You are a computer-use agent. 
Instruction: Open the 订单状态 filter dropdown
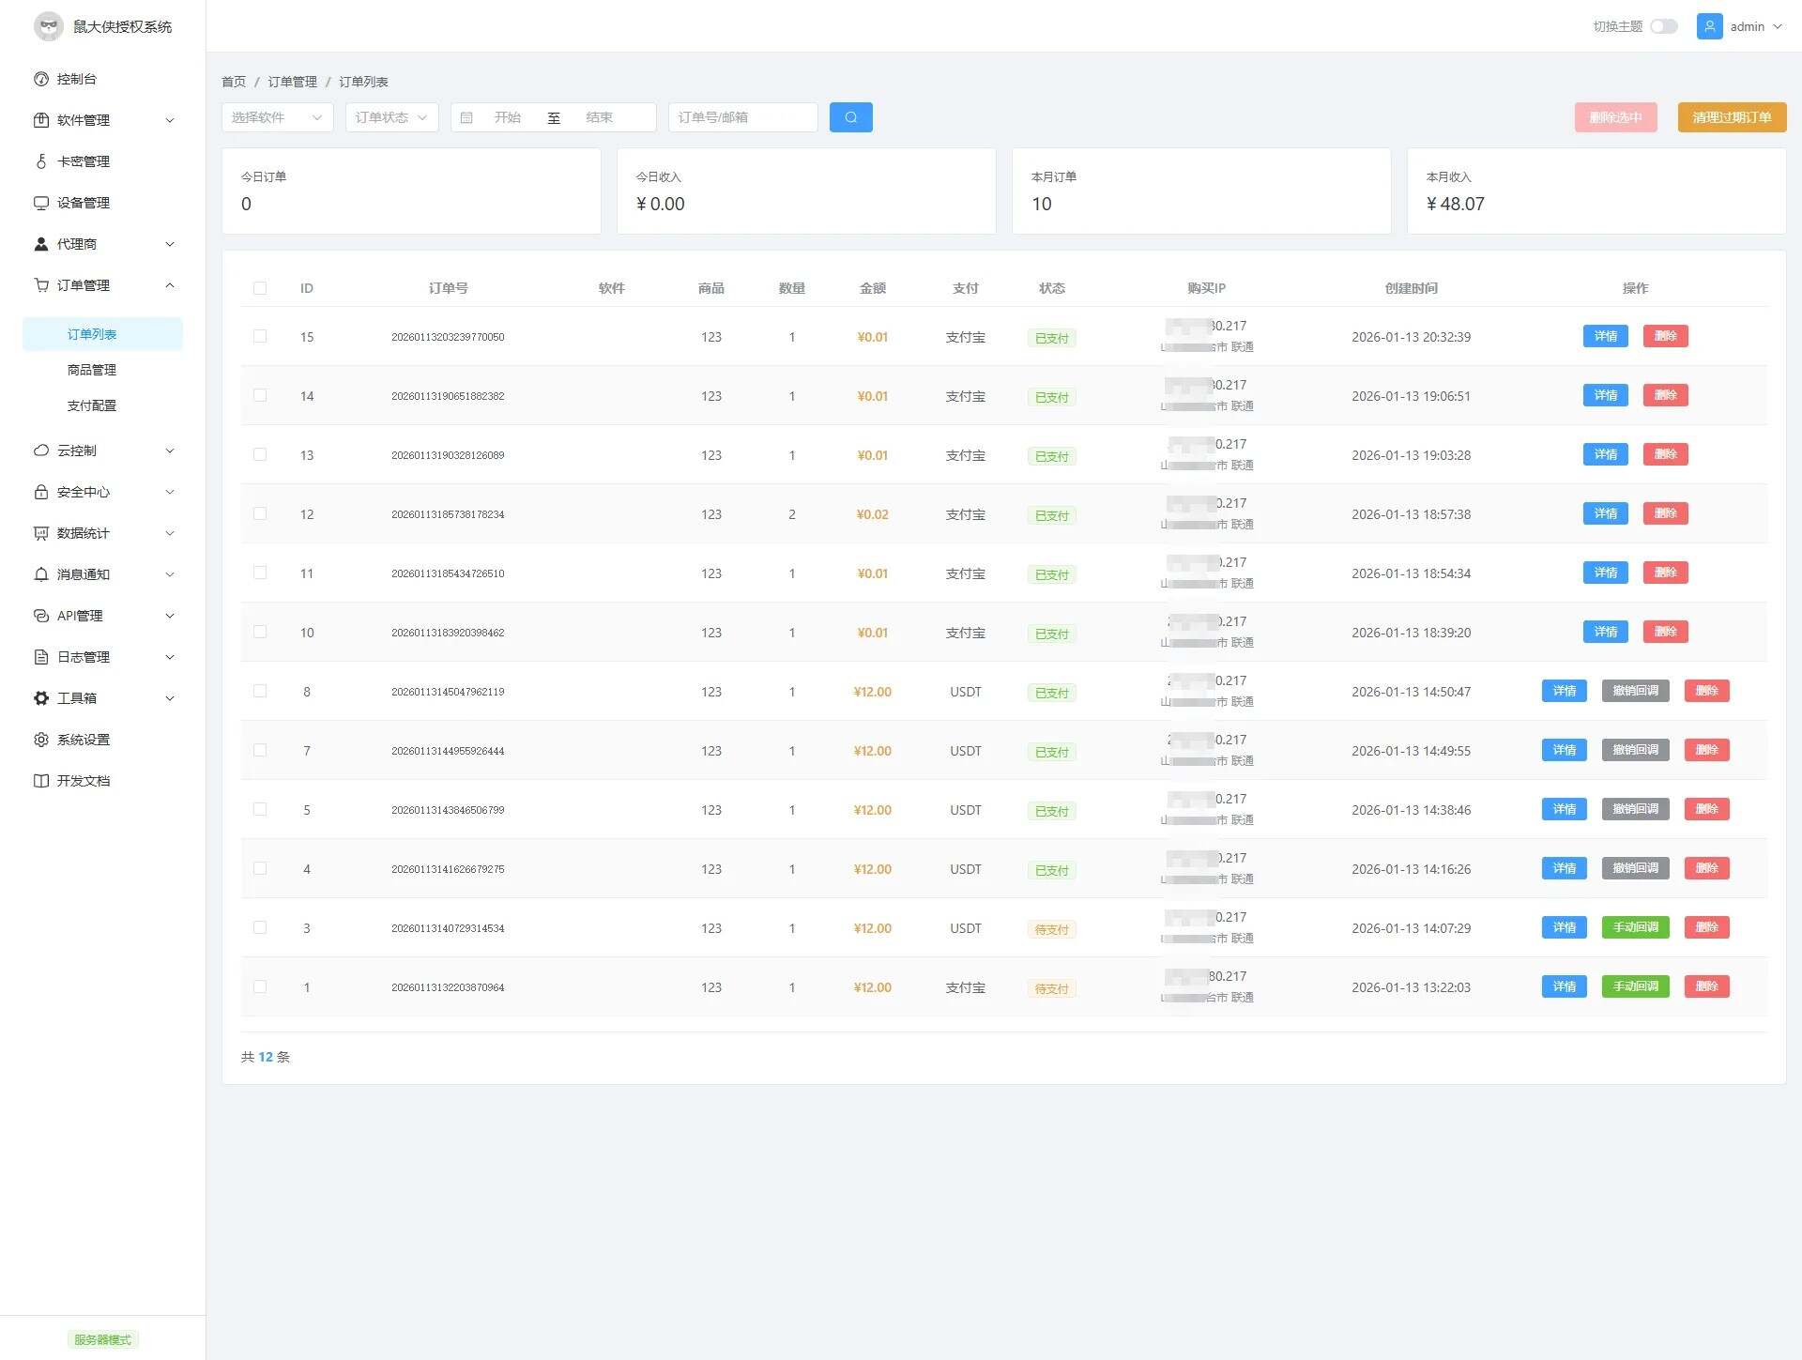(391, 117)
